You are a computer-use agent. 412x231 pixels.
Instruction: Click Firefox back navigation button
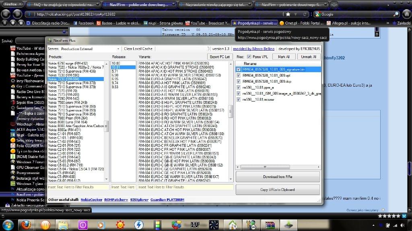click(6, 14)
